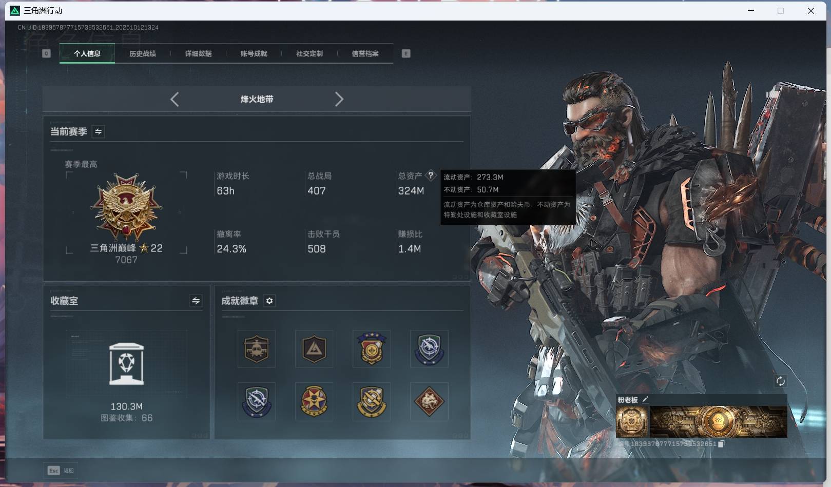Select the red diamond wolf badge
The image size is (831, 487).
429,401
